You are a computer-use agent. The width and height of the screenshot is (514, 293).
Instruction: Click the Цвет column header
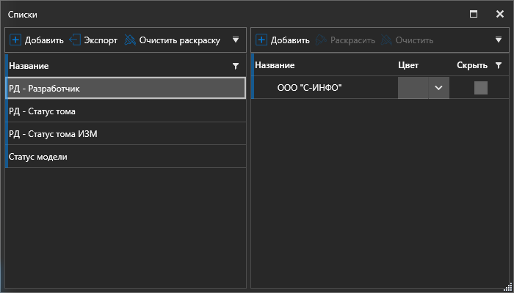click(408, 66)
